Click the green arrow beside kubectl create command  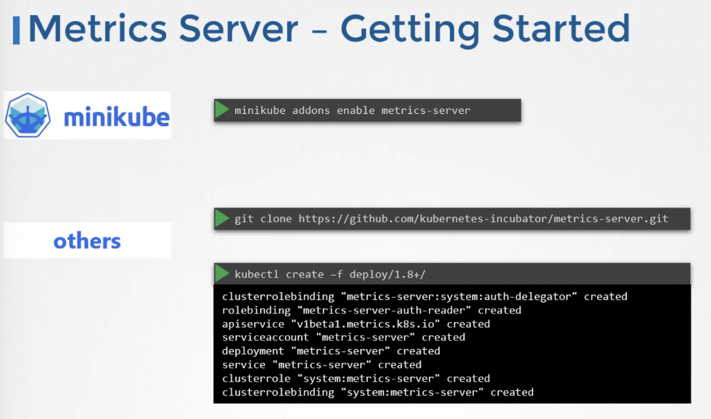click(222, 274)
